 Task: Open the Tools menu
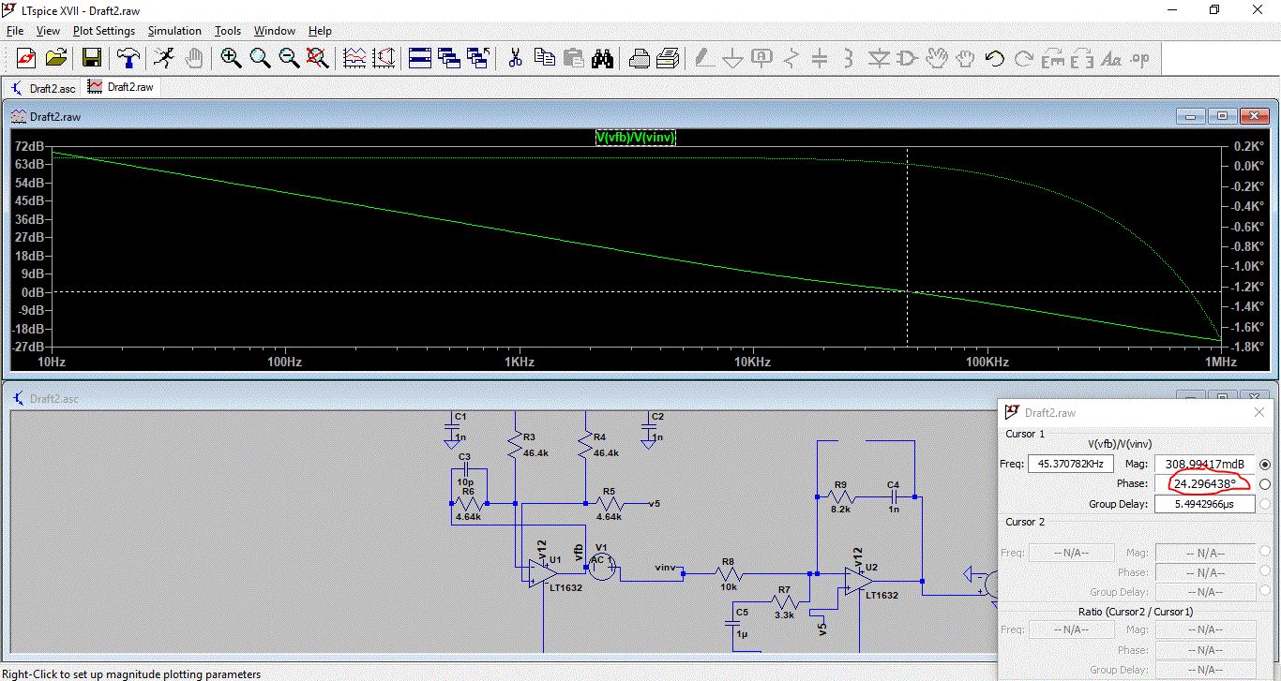pyautogui.click(x=228, y=31)
